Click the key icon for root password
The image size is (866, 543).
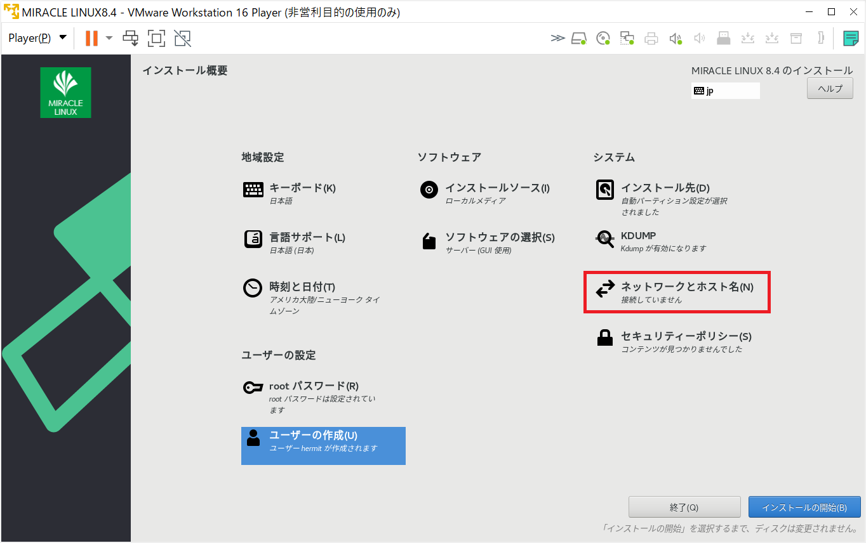pos(253,388)
